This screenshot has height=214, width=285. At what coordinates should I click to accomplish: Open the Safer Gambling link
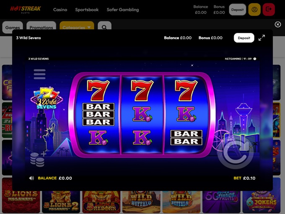(123, 10)
